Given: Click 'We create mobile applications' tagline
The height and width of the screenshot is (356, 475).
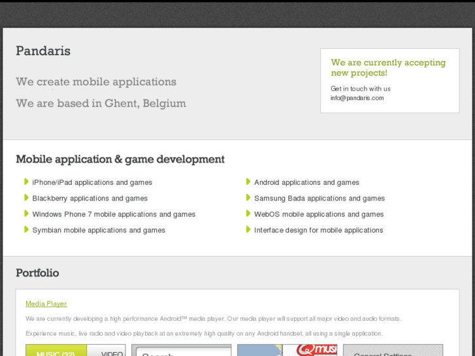Looking at the screenshot, I should pos(96,82).
